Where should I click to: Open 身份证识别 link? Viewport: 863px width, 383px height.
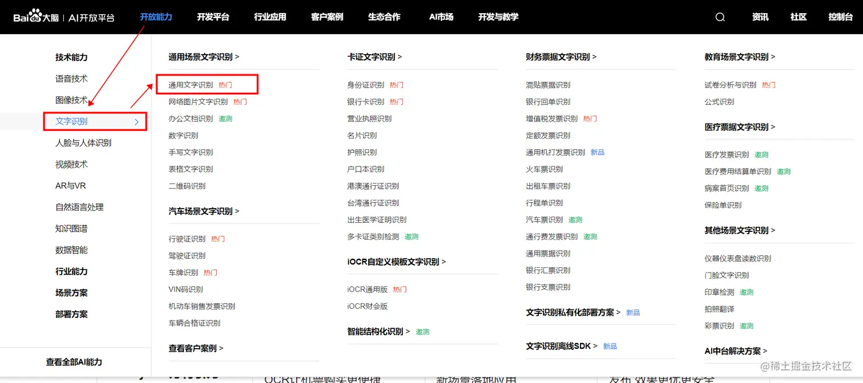365,85
